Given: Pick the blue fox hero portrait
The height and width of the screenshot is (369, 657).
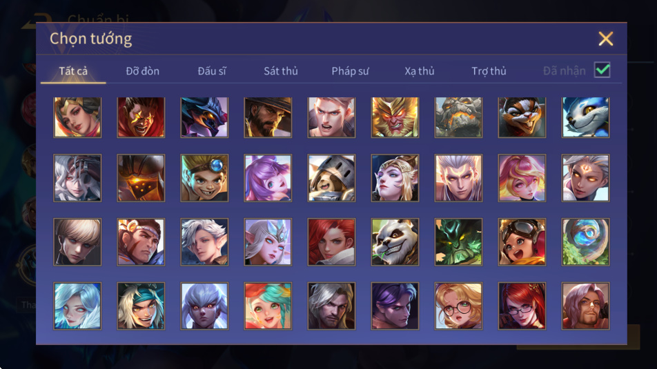Looking at the screenshot, I should pos(585,117).
